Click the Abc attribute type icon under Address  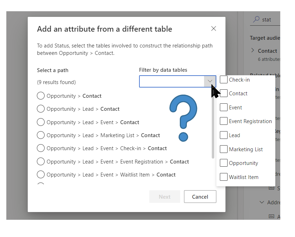[271, 216]
